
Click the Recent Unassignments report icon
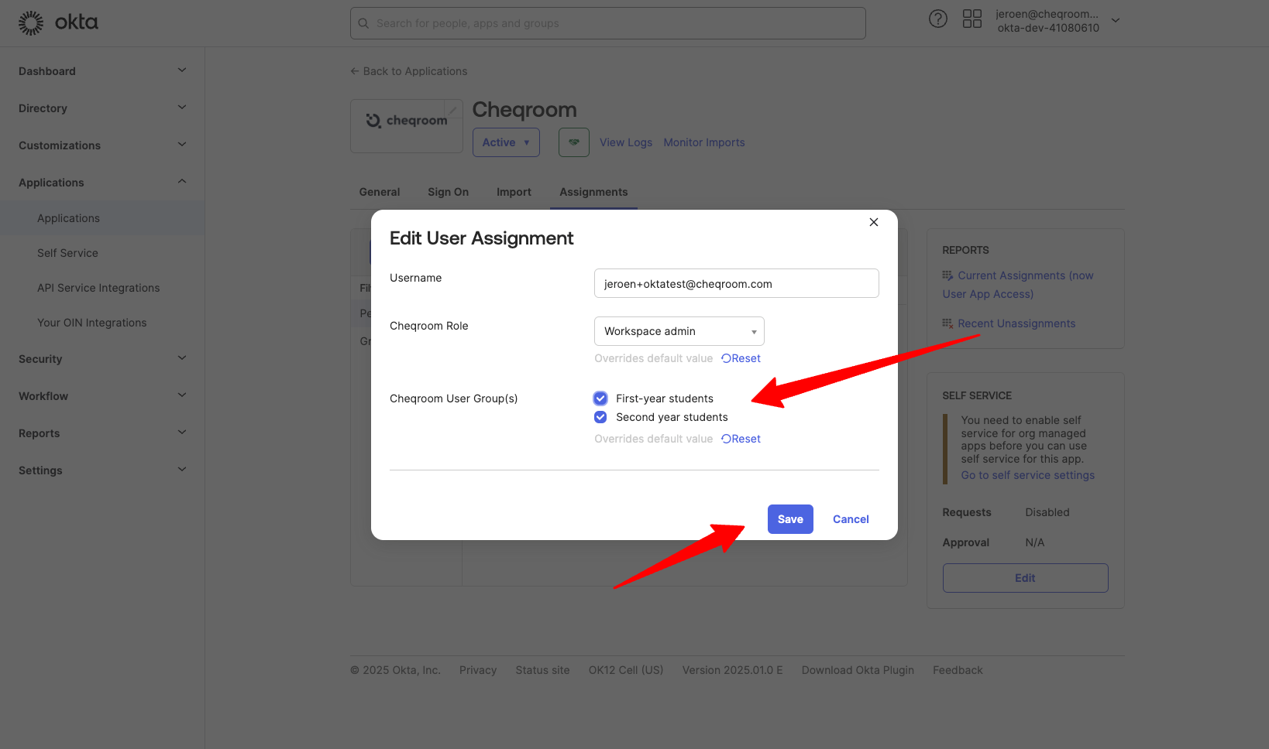click(947, 323)
